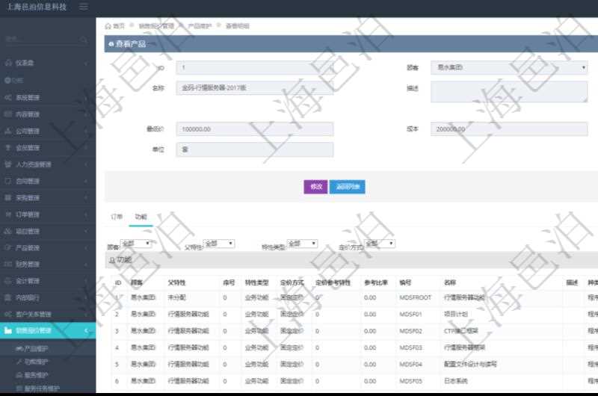Image resolution: width=598 pixels, height=396 pixels.
Task: Click the info icon beside 查看产品
Action: 111,44
